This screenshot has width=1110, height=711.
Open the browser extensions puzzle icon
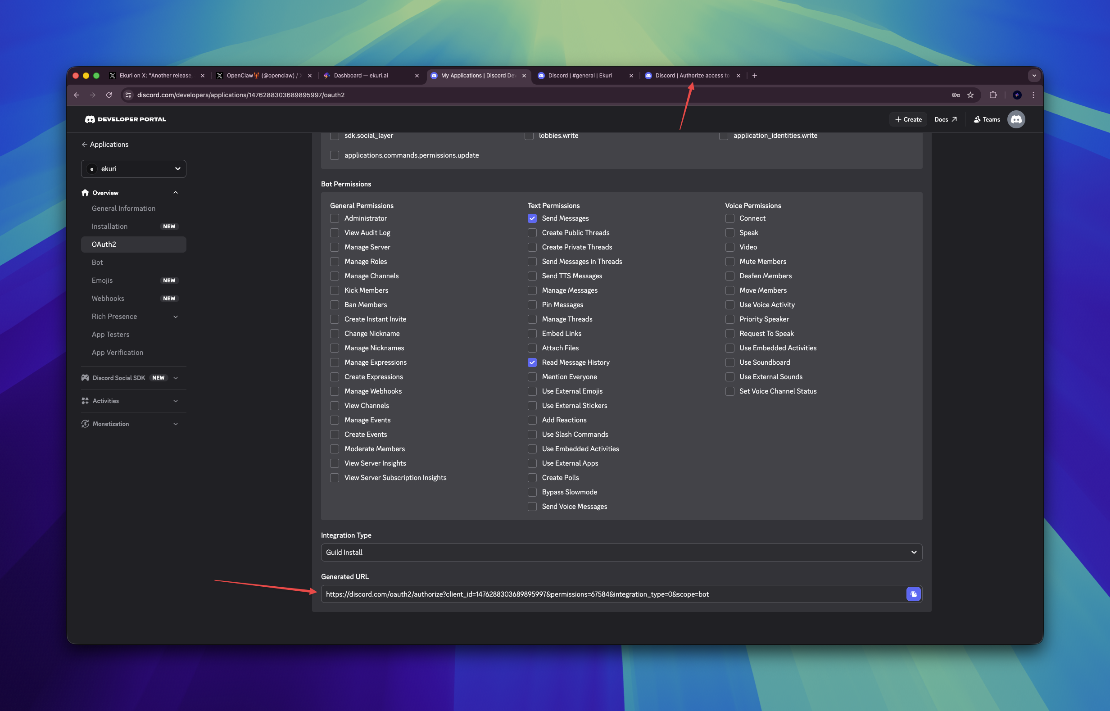pyautogui.click(x=993, y=95)
